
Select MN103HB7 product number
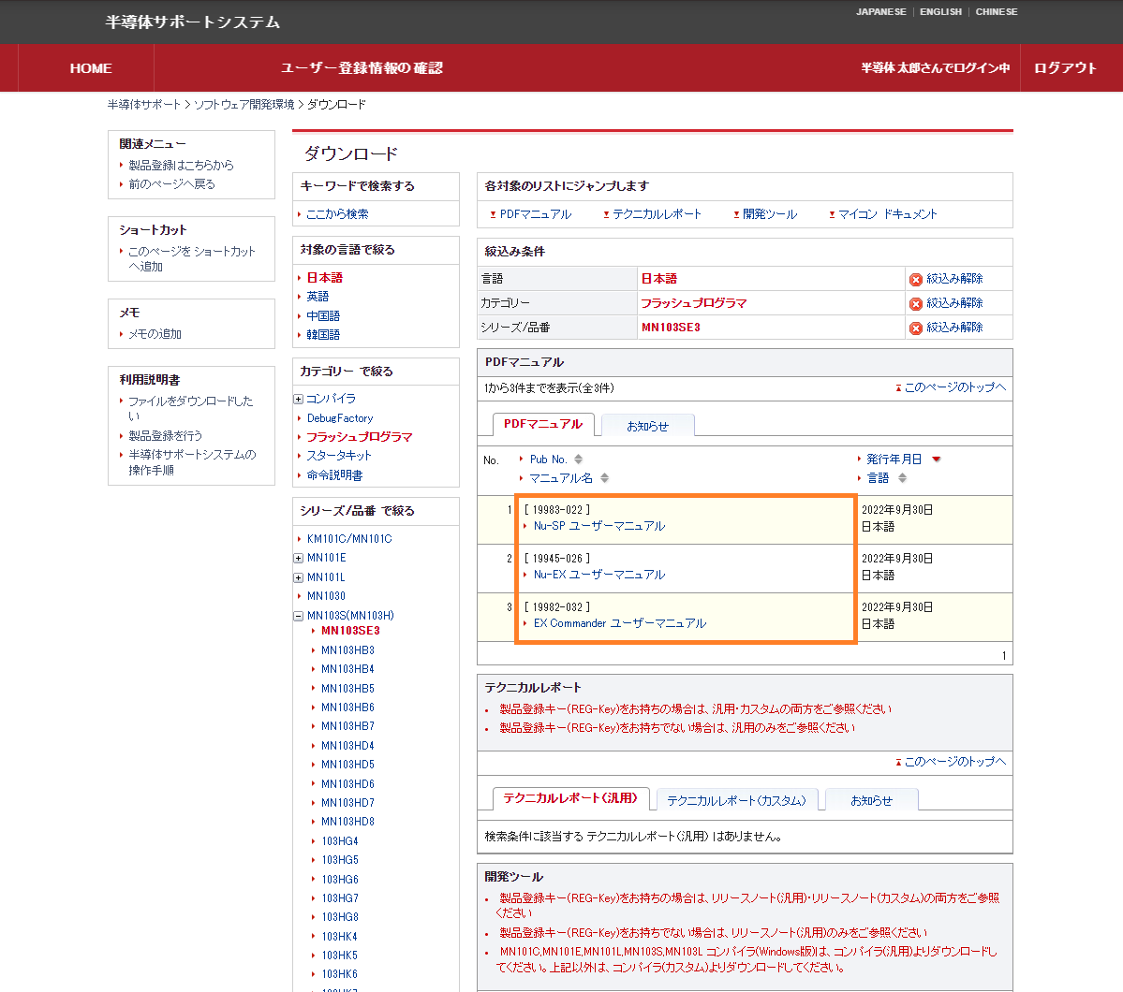(347, 726)
